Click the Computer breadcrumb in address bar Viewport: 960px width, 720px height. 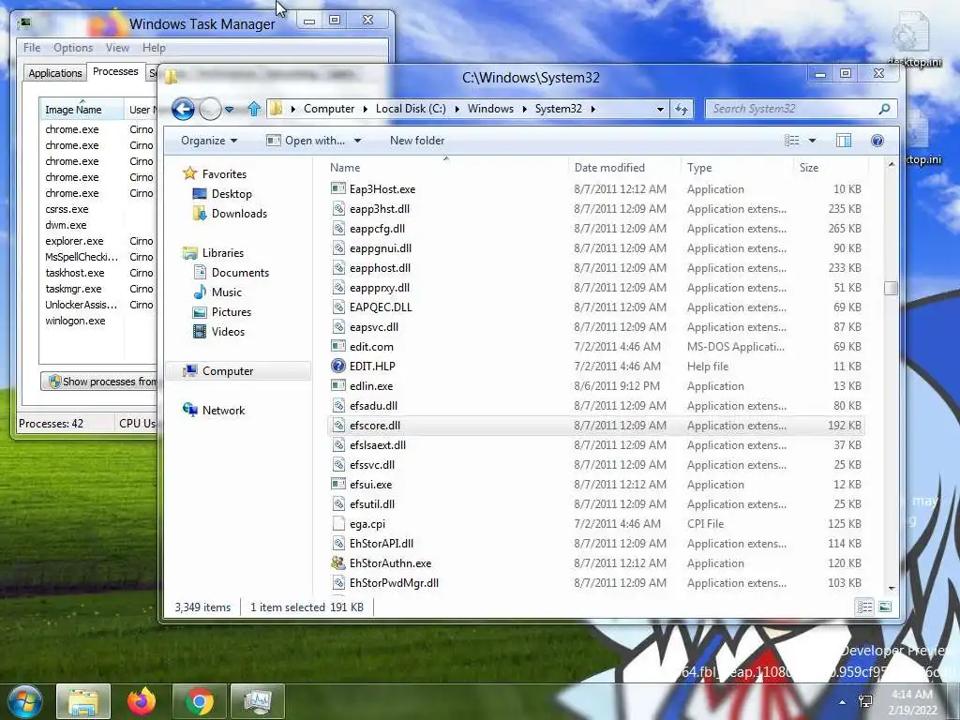[329, 109]
